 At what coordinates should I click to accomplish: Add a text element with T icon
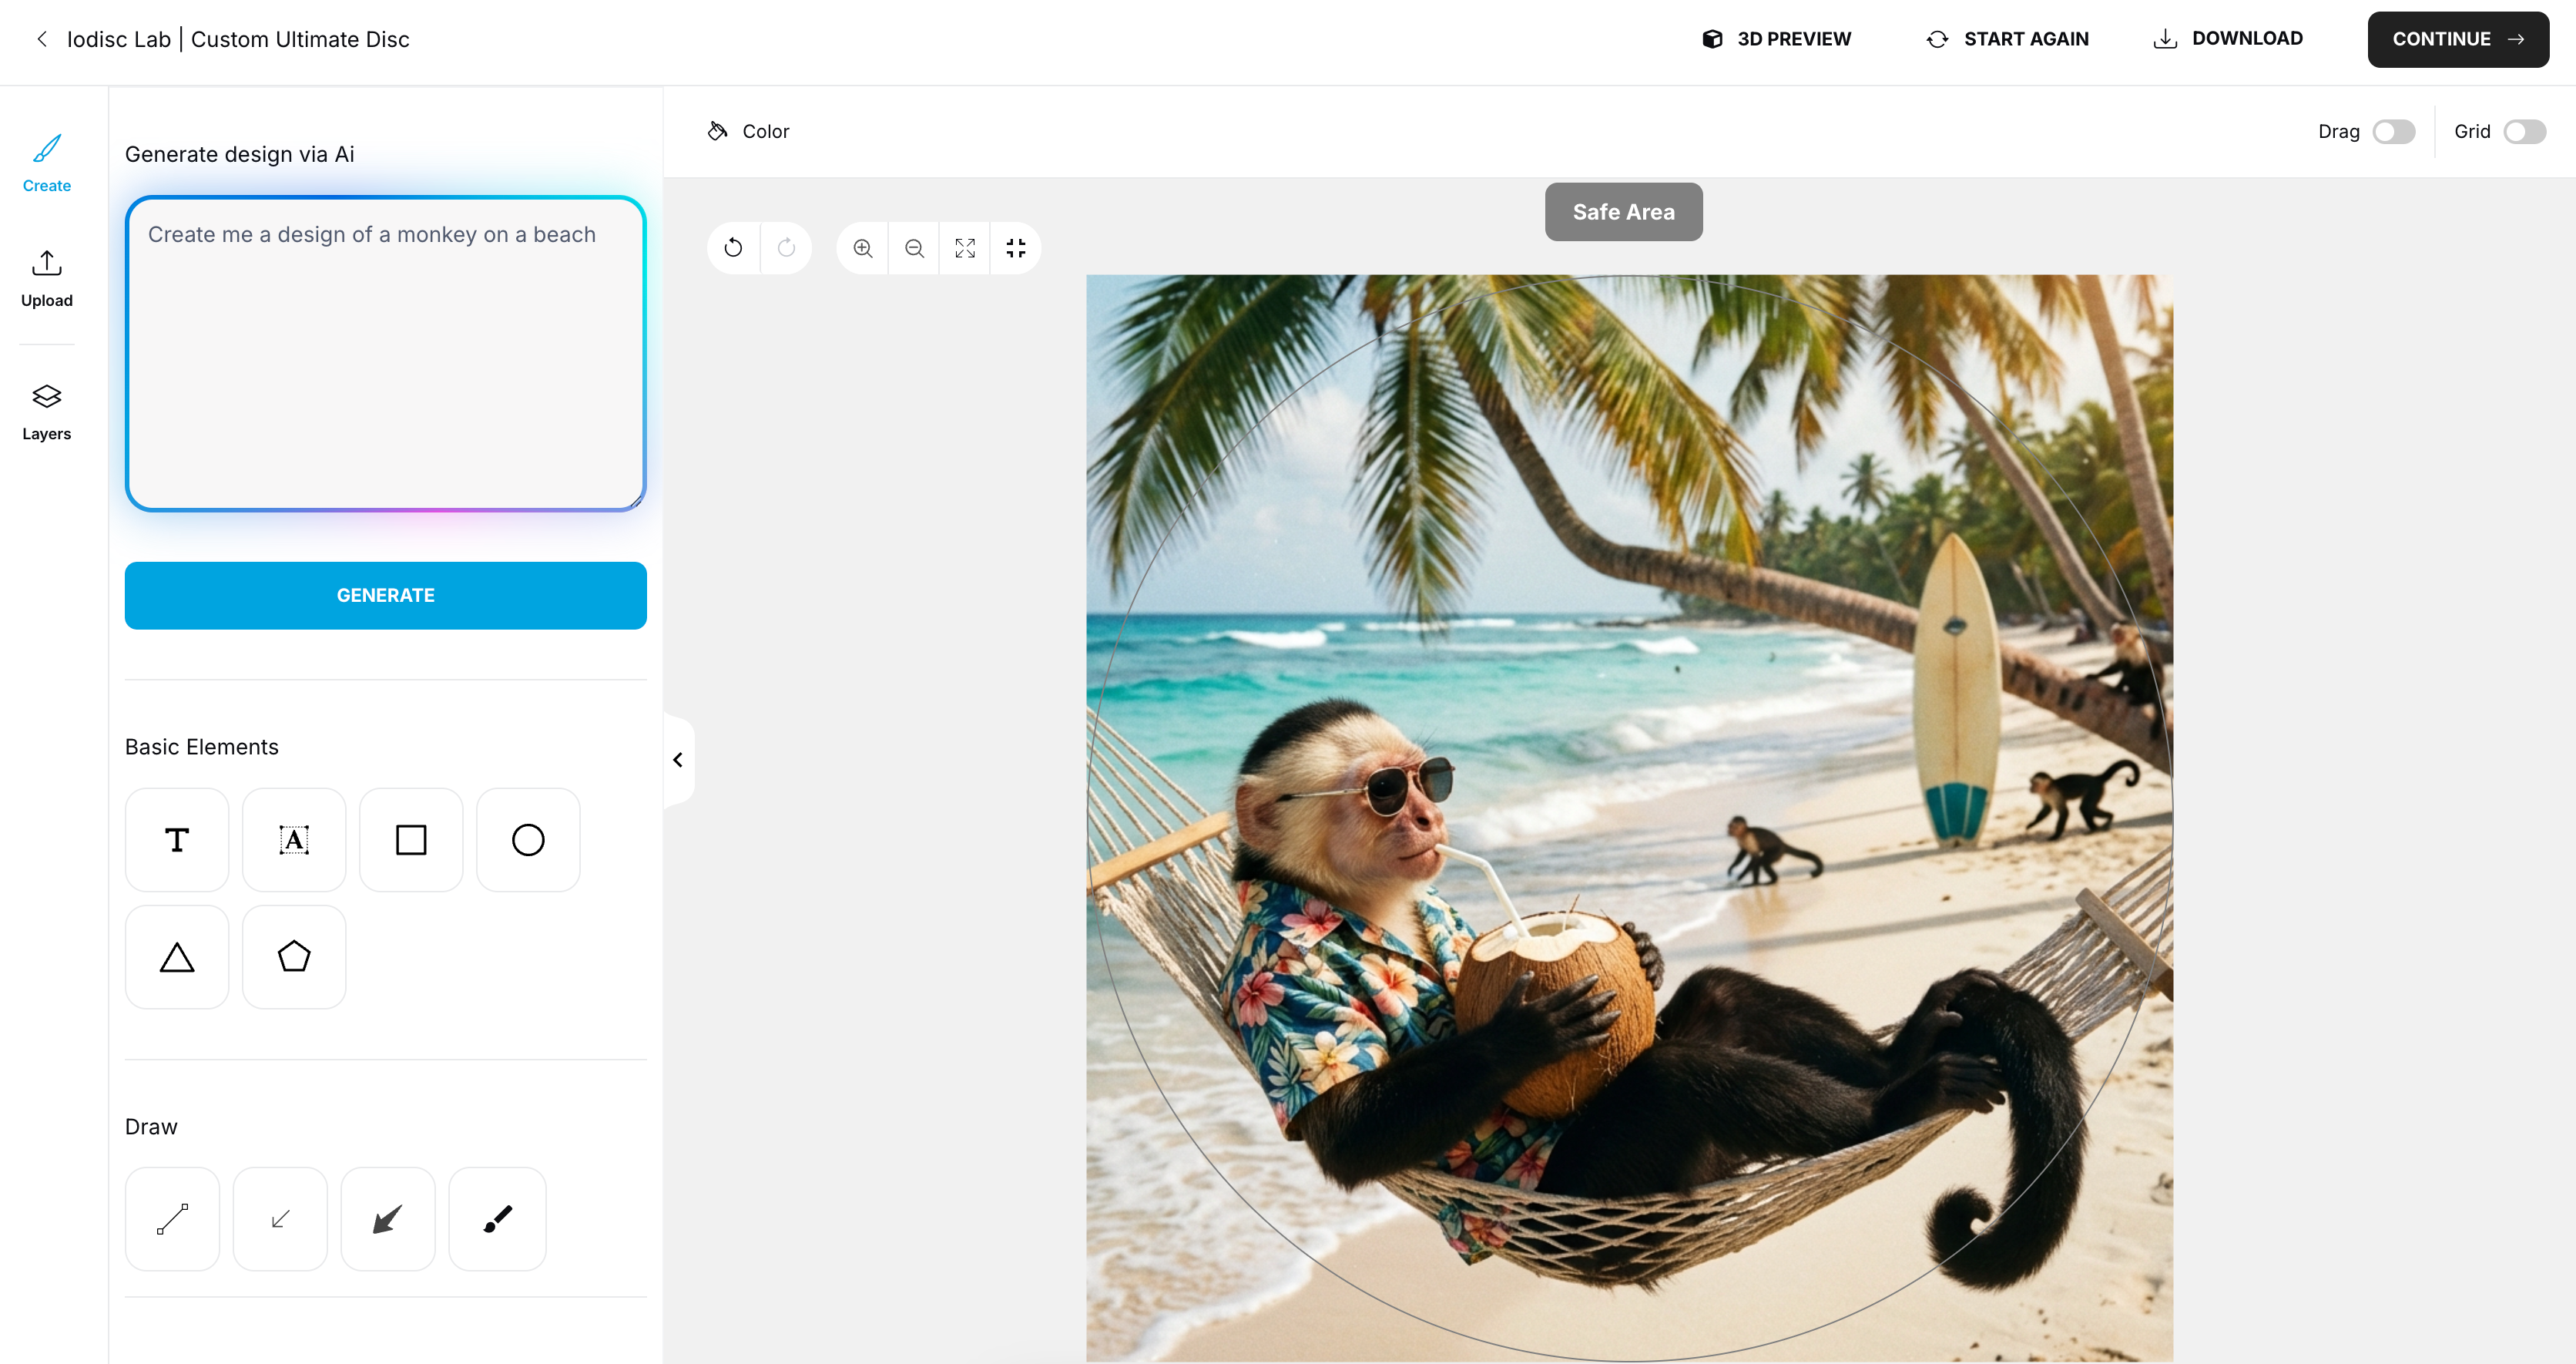177,840
